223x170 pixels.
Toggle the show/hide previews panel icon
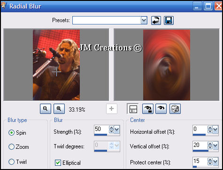coord(133,109)
